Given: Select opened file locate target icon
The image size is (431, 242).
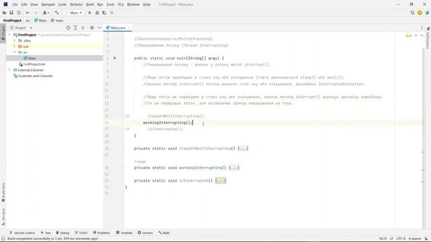Looking at the screenshot, I should coord(68,28).
